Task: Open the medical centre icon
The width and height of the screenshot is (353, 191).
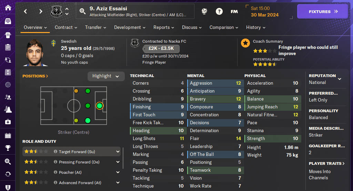Action: (x=8, y=122)
